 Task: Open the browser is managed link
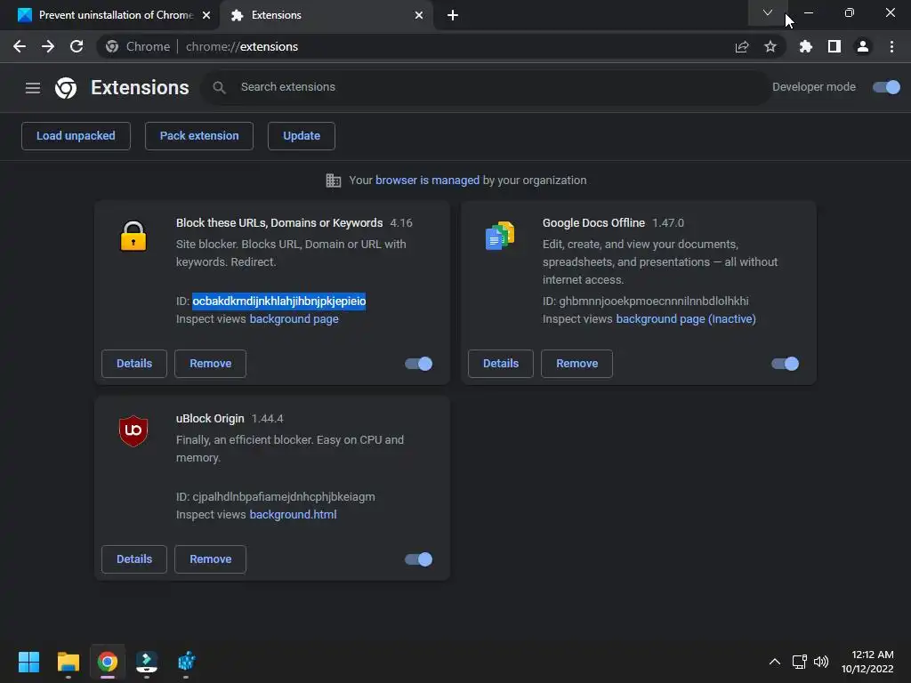[x=428, y=180]
